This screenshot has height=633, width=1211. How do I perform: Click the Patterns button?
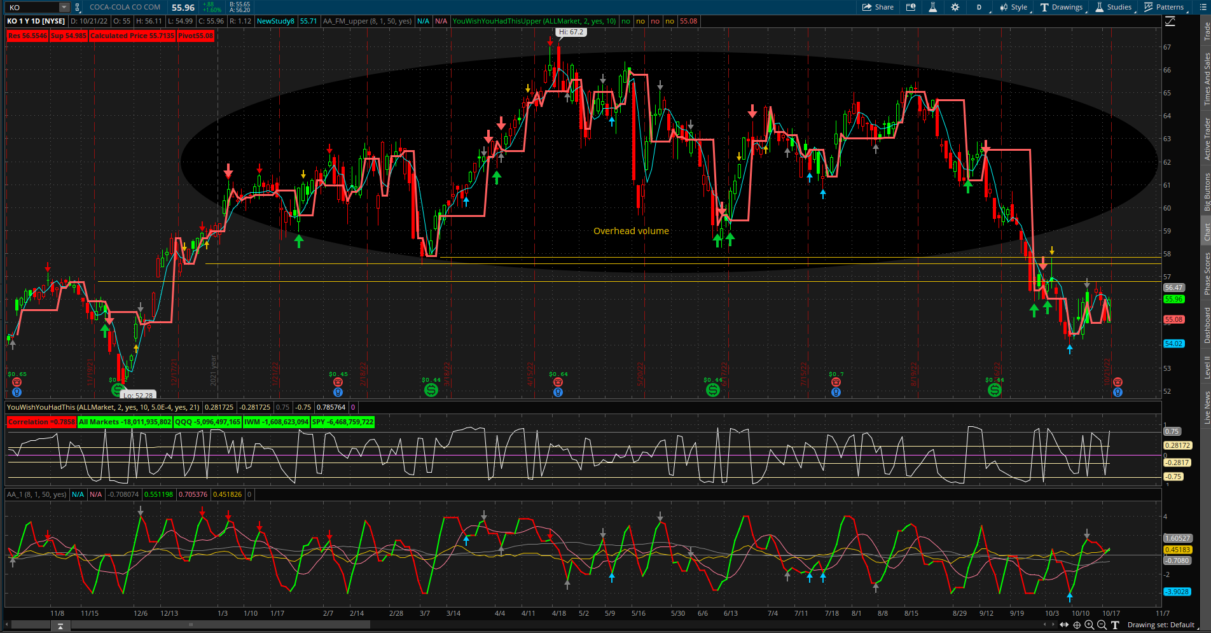(x=1164, y=7)
